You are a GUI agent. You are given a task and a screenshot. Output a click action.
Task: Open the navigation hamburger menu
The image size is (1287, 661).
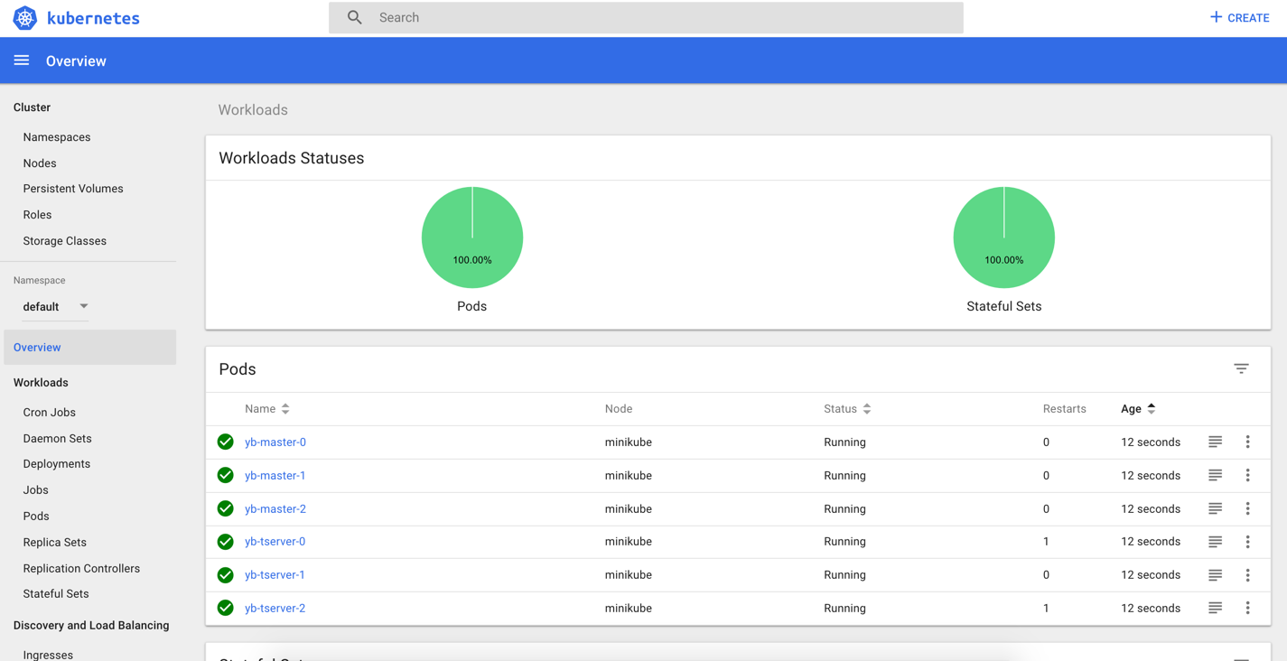[x=21, y=60]
